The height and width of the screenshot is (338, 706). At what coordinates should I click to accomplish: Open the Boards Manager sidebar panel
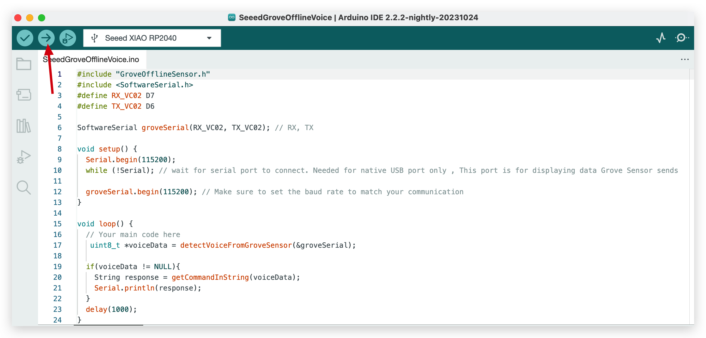tap(24, 95)
